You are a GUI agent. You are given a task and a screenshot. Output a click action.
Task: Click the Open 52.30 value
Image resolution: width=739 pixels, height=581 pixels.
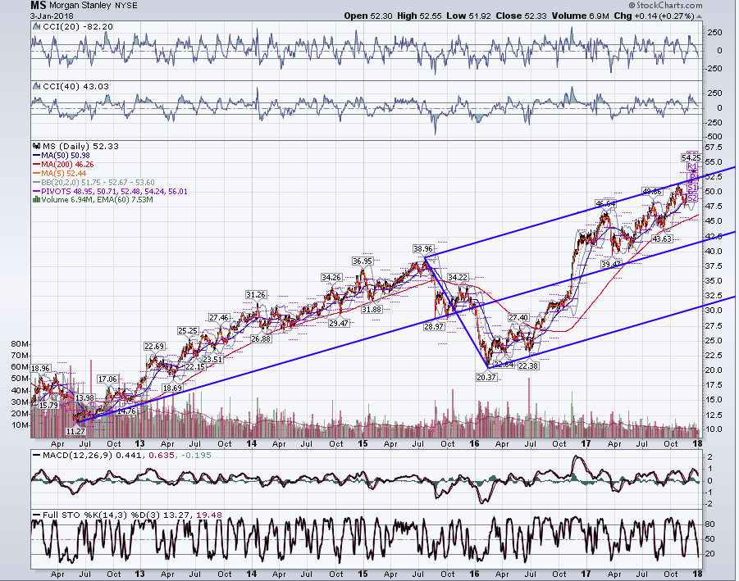point(367,16)
